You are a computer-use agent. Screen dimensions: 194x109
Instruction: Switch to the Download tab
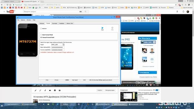[x=55, y=23]
